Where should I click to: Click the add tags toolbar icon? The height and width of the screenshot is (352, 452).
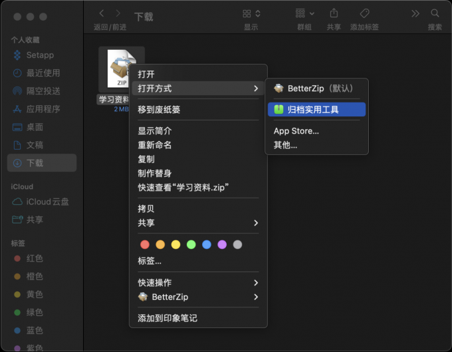click(365, 13)
